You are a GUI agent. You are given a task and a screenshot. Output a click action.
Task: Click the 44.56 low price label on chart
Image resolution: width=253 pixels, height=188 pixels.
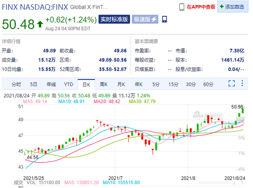[33, 157]
